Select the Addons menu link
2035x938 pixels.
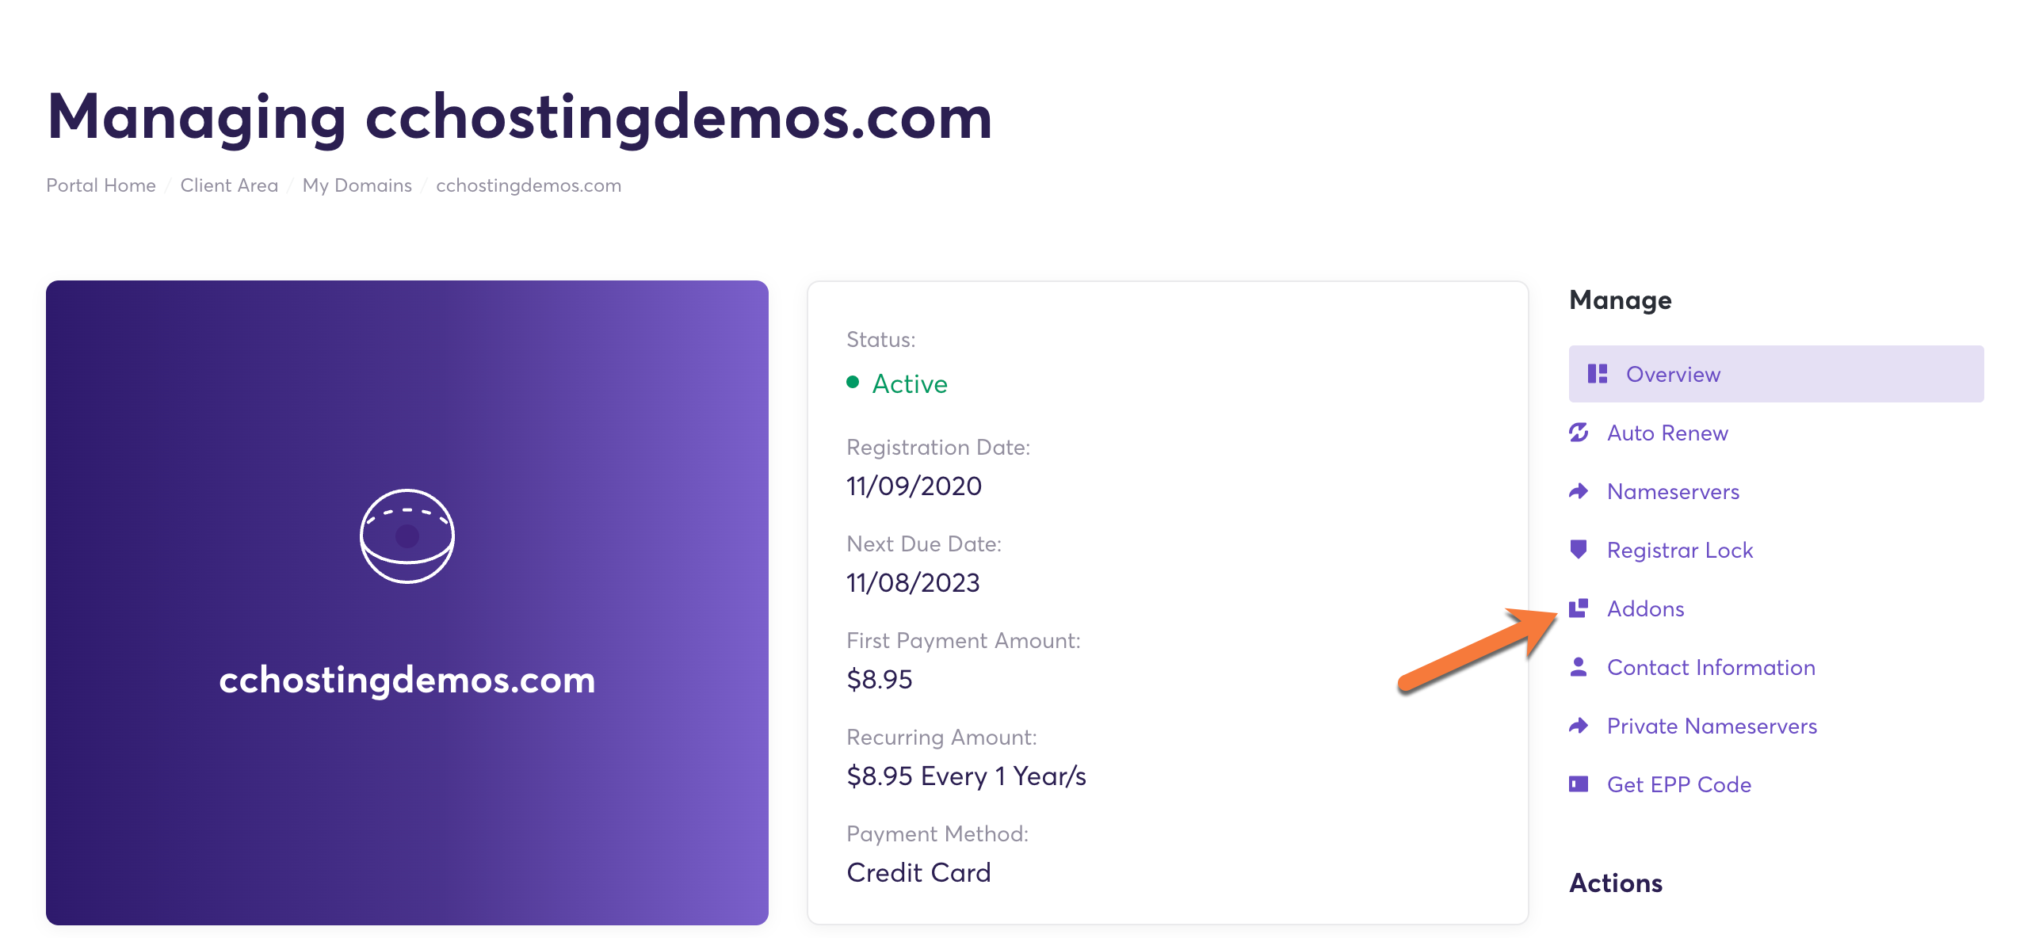coord(1645,608)
